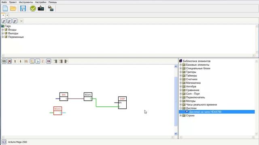Viewport: 259px width, 145px height.
Task: Open the Настройки menu
Action: [40, 2]
